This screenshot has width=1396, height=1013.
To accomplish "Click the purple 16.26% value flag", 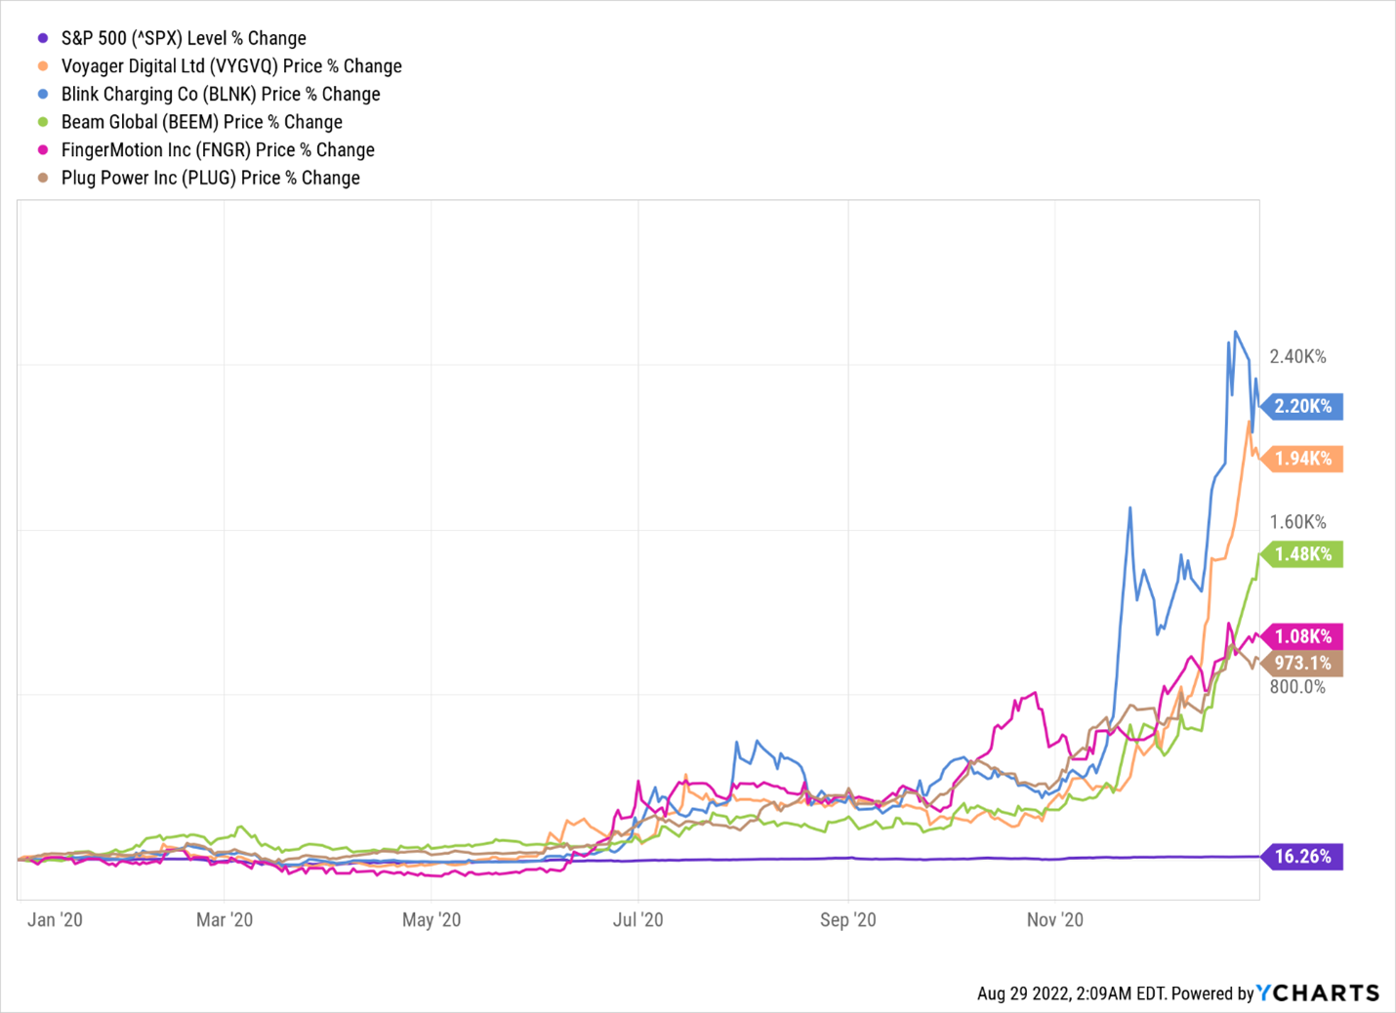I will [x=1302, y=857].
